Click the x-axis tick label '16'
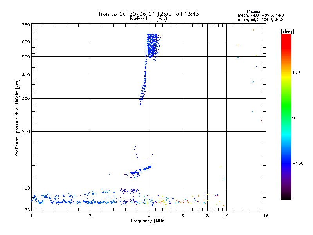This screenshot has width=313, height=235. [x=266, y=216]
